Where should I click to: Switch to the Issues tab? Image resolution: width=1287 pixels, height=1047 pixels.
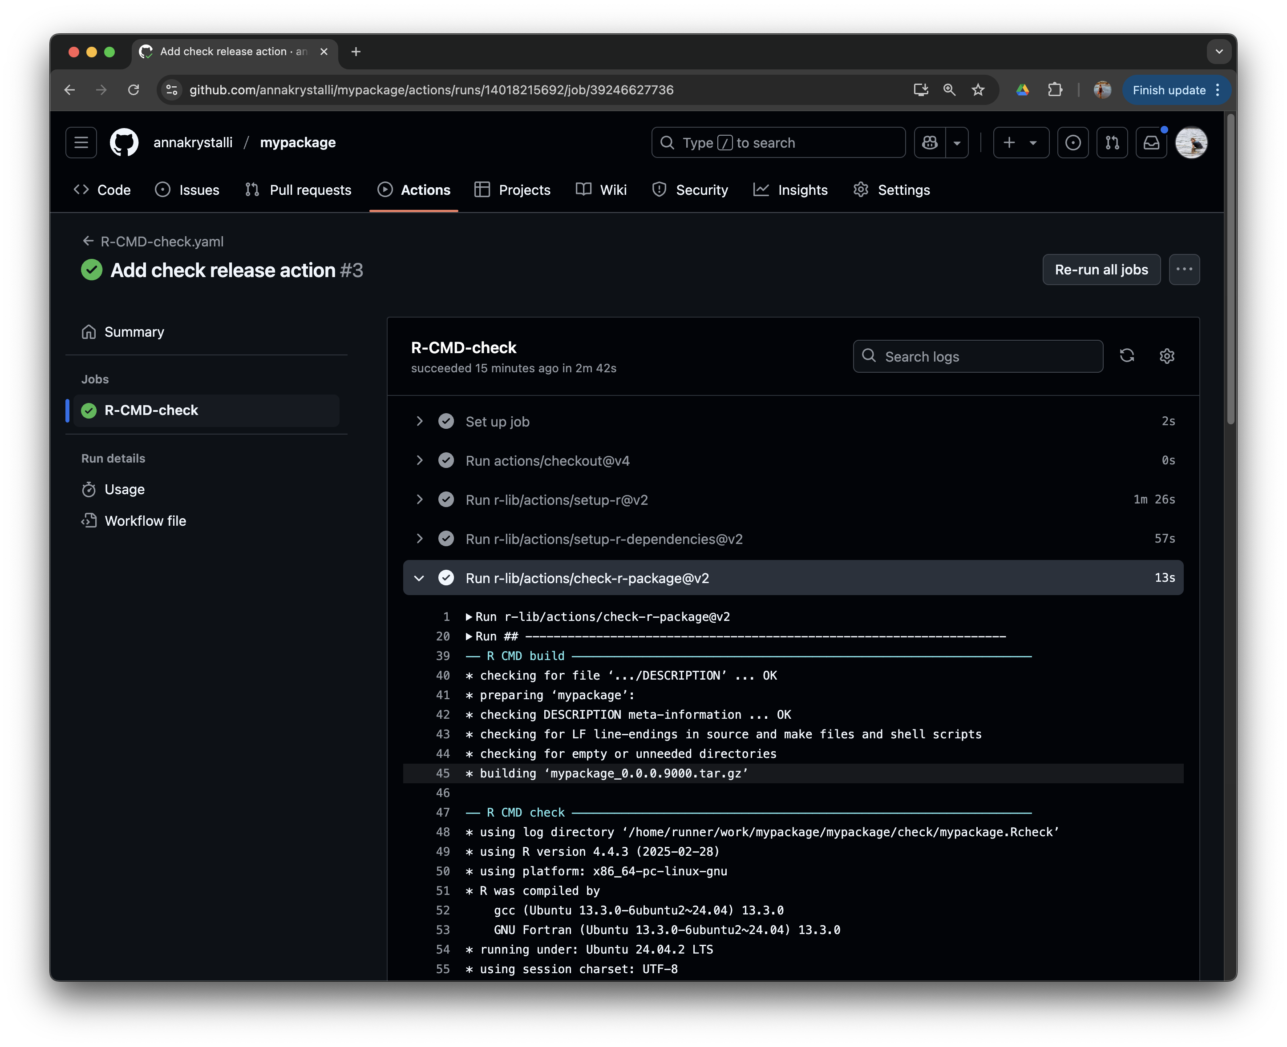click(187, 190)
